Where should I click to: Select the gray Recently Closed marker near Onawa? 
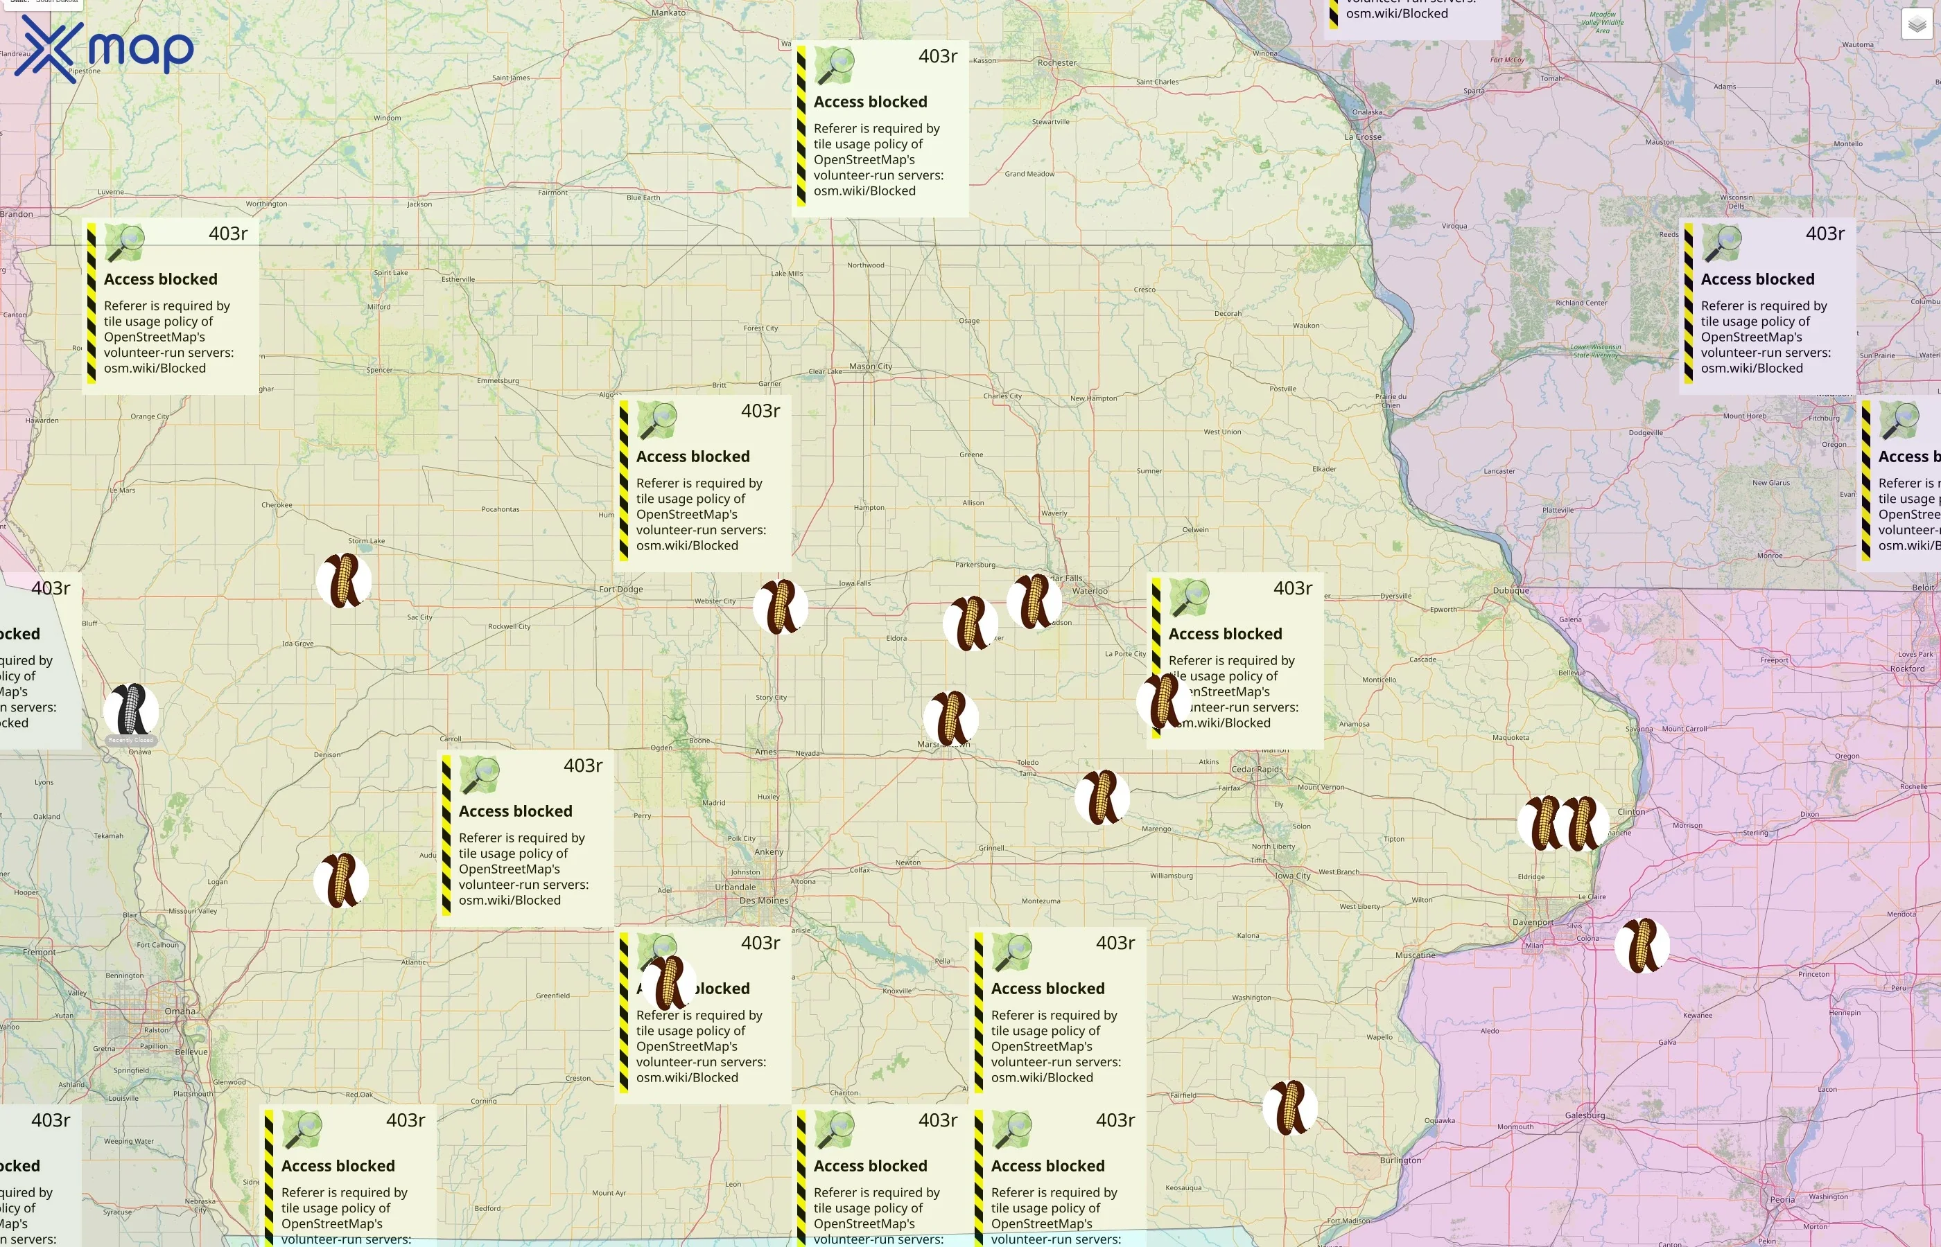(131, 711)
